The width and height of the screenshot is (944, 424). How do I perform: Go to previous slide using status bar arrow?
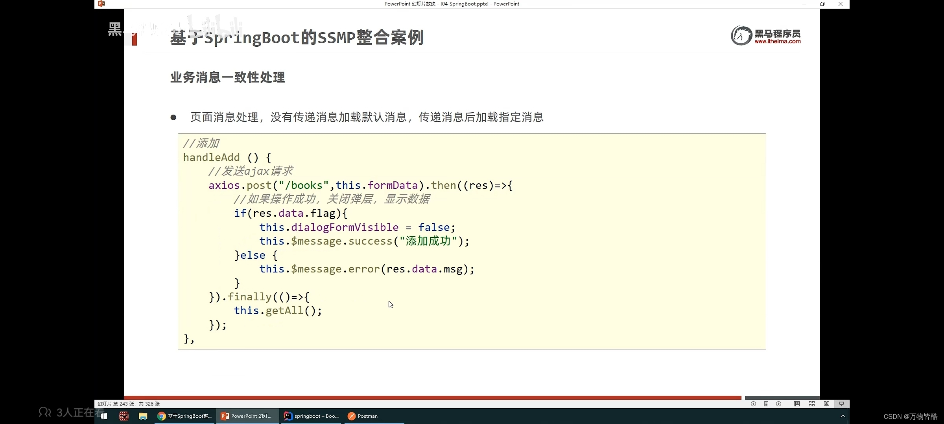click(x=753, y=404)
